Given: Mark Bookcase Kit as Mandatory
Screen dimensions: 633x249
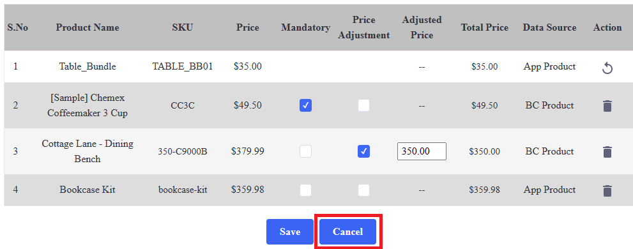Looking at the screenshot, I should tap(305, 190).
